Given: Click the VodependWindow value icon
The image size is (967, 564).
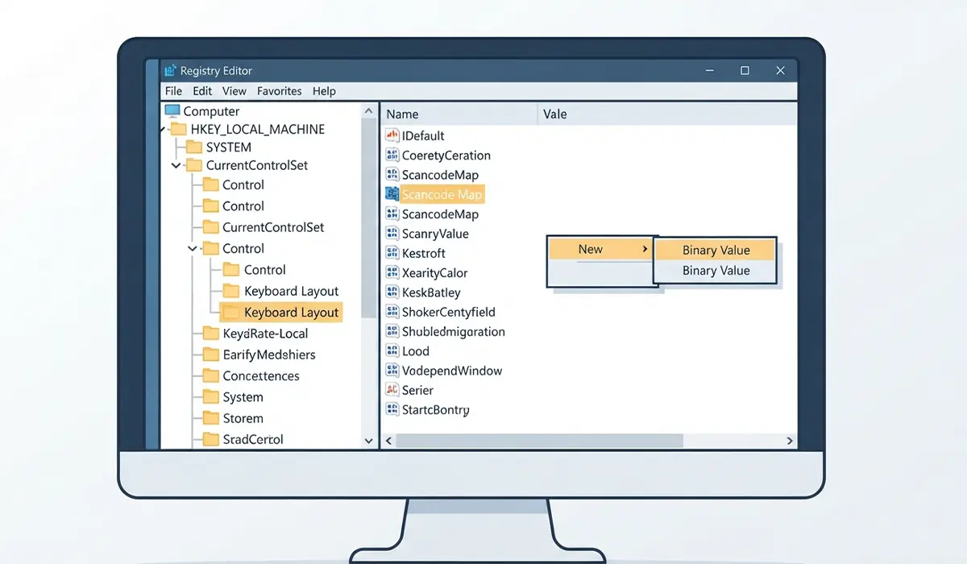Looking at the screenshot, I should (x=392, y=371).
